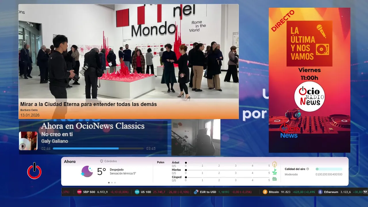The image size is (368, 207).
Task: Click the tree pollen icon
Action: 275,164
